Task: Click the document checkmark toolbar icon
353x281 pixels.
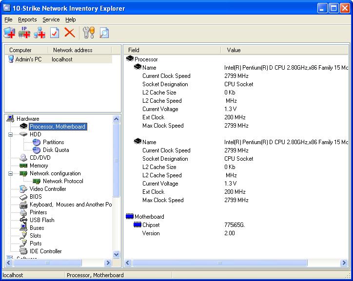Action: click(55, 33)
